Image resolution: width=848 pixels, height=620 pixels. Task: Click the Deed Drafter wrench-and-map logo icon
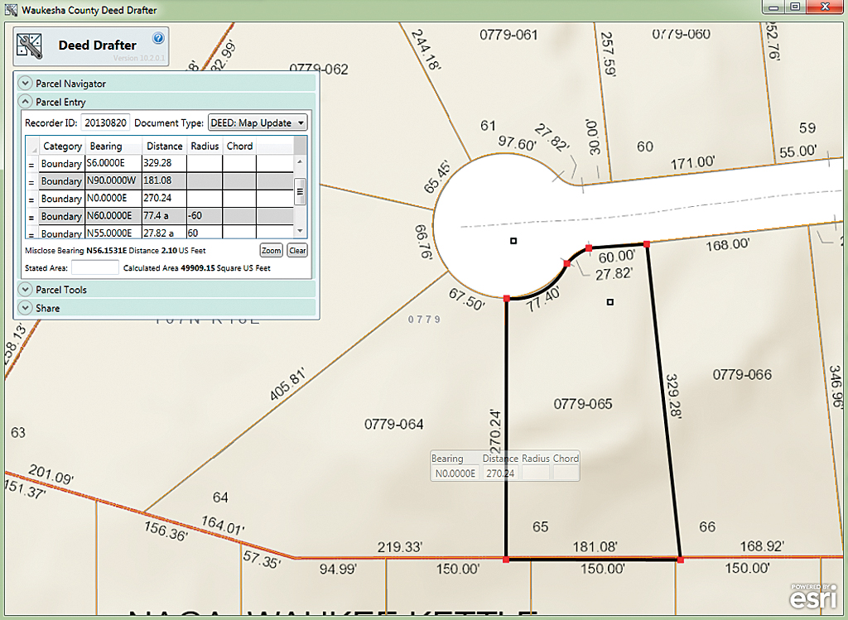[29, 46]
